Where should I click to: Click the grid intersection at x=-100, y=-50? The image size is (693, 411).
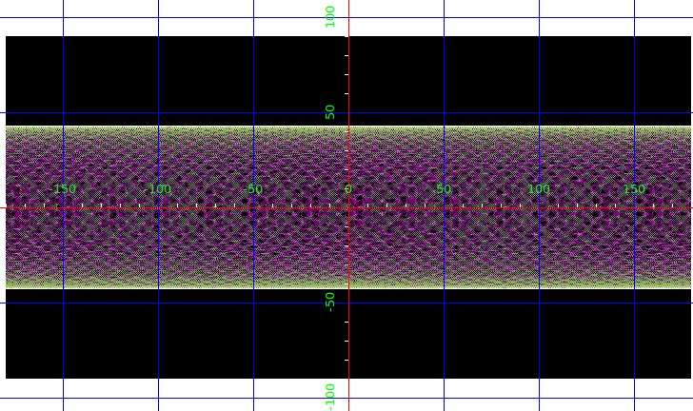158,303
